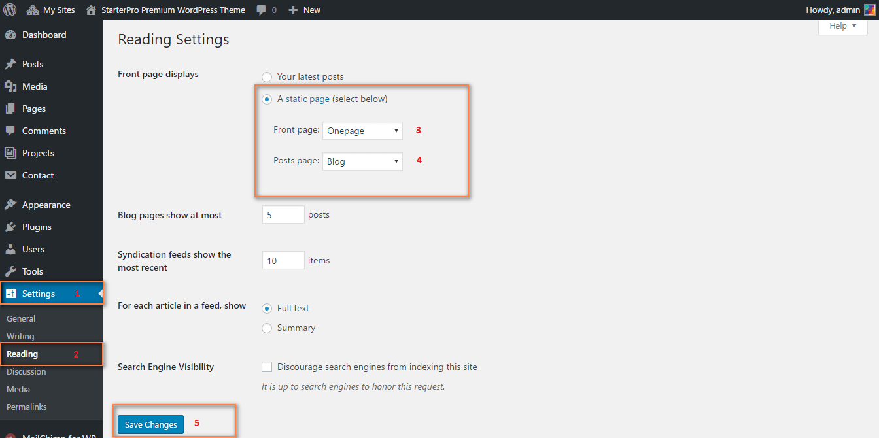This screenshot has width=879, height=438.
Task: Click the Settings label in sidebar
Action: coord(39,294)
